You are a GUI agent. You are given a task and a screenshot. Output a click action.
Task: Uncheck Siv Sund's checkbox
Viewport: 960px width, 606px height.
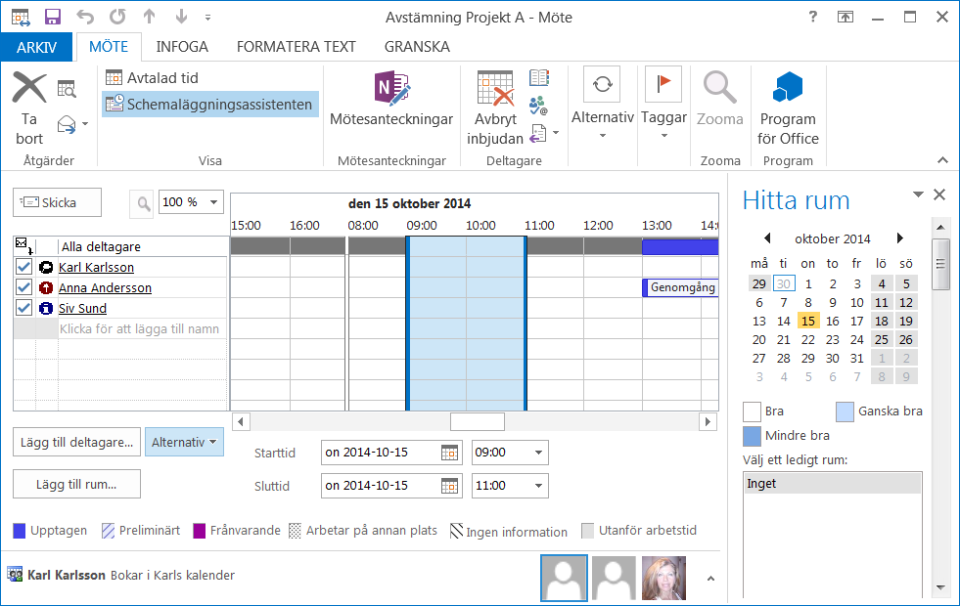[23, 308]
